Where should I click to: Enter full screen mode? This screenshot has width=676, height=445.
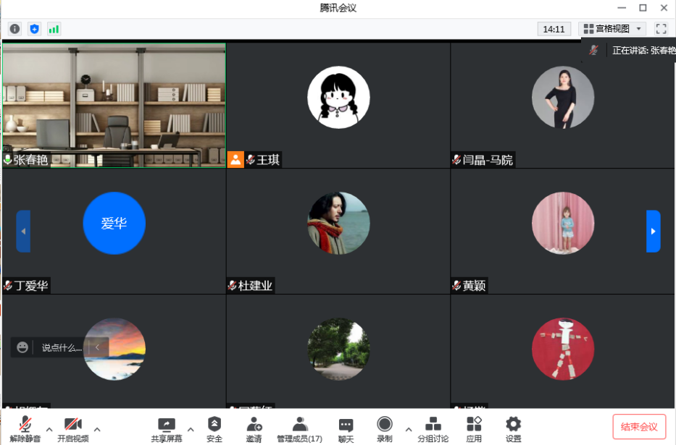tap(660, 29)
